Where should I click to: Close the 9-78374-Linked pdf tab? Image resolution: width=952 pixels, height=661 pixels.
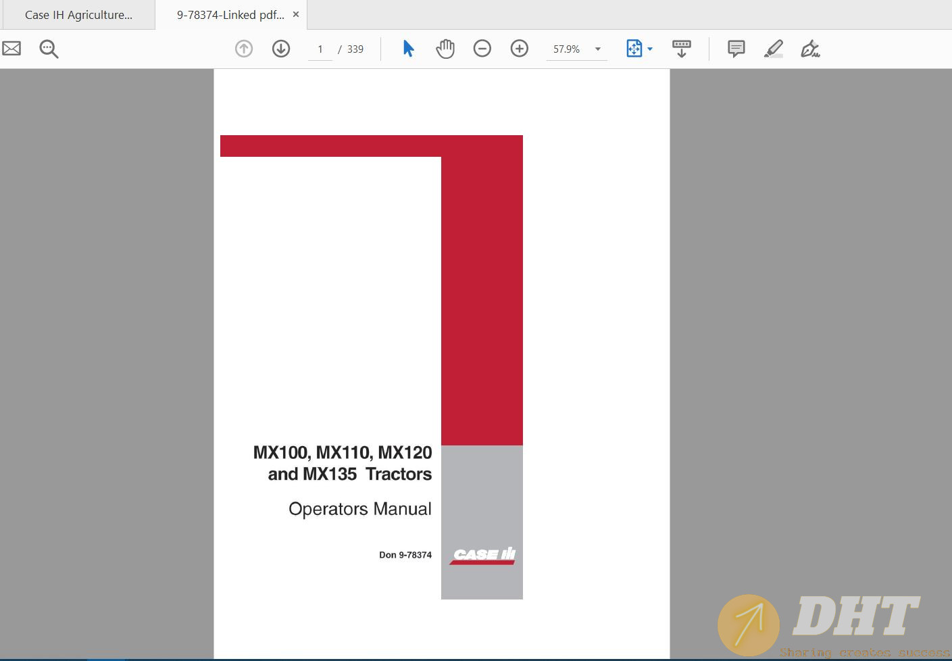click(295, 14)
